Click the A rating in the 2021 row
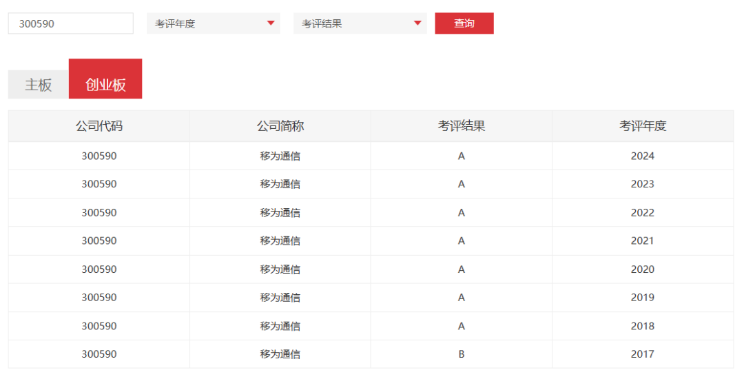744x379 pixels. 461,241
